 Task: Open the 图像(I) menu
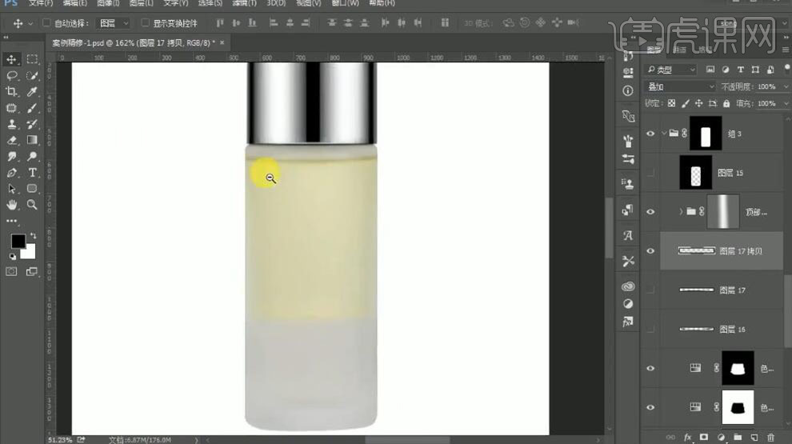click(x=108, y=3)
